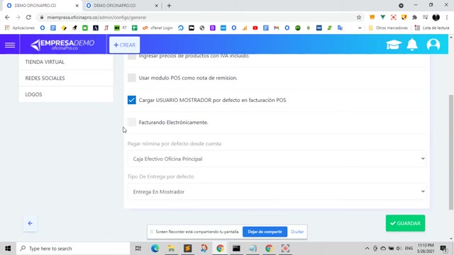This screenshot has height=255, width=454.
Task: Open Microsoft Edge from the taskbar
Action: click(x=155, y=249)
